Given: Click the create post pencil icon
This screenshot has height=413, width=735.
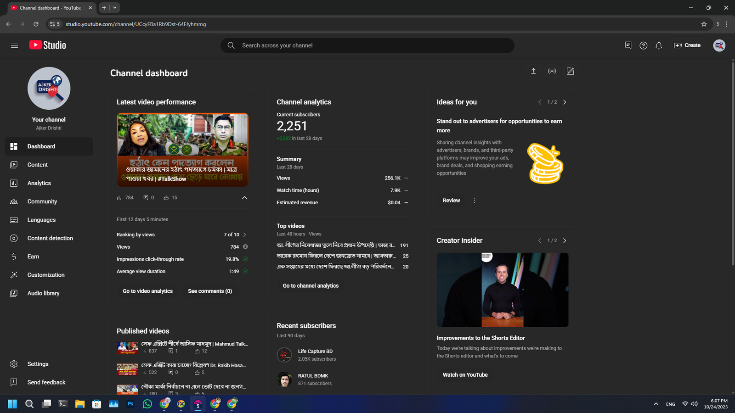Looking at the screenshot, I should tap(570, 71).
